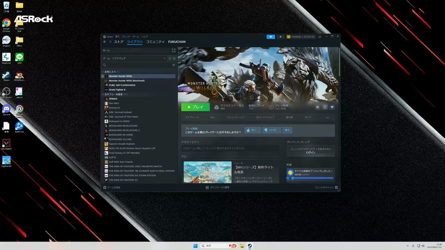445x250 pixels.
Task: Click the green プレイ button
Action: [195, 107]
